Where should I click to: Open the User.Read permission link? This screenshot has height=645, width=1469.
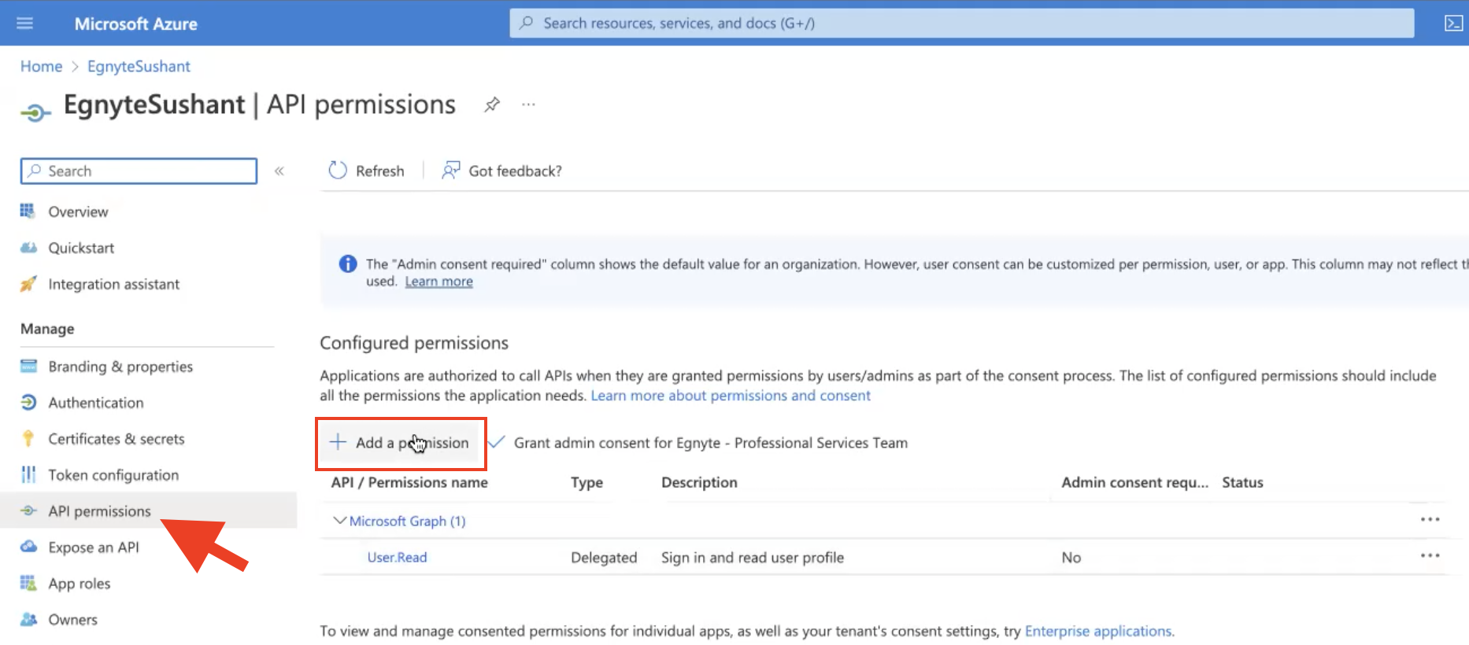(397, 557)
